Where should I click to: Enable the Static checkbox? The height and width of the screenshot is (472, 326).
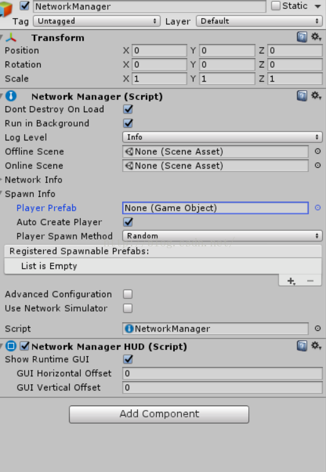point(275,6)
